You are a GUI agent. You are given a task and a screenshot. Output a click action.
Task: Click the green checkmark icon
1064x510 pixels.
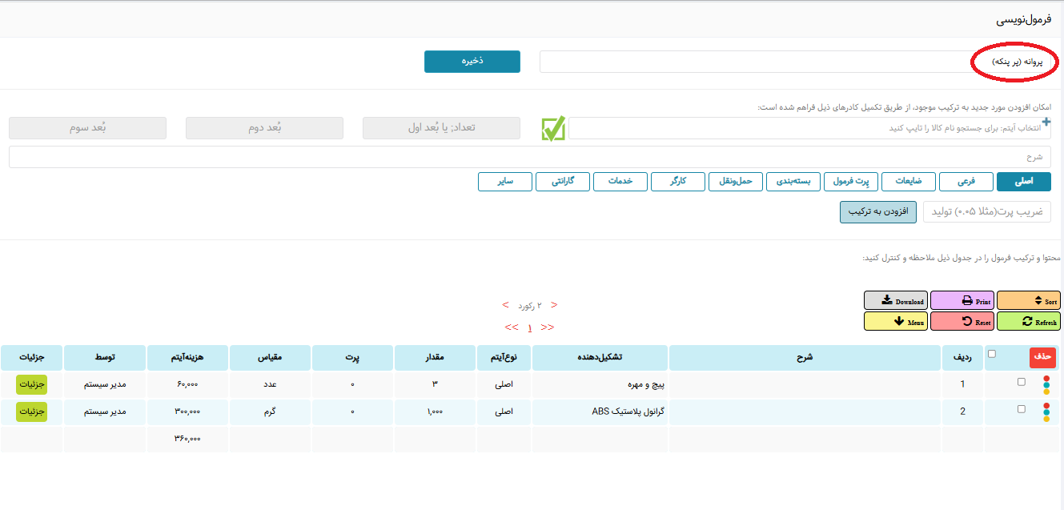[x=553, y=129]
